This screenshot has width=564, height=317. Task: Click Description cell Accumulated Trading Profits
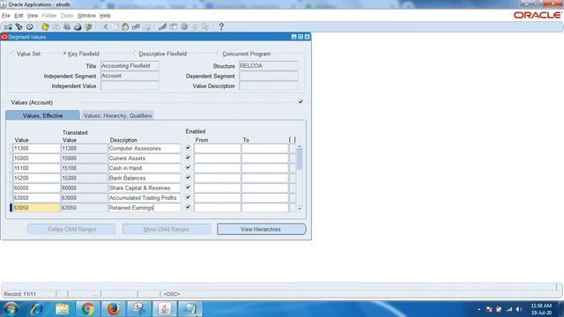coord(145,197)
